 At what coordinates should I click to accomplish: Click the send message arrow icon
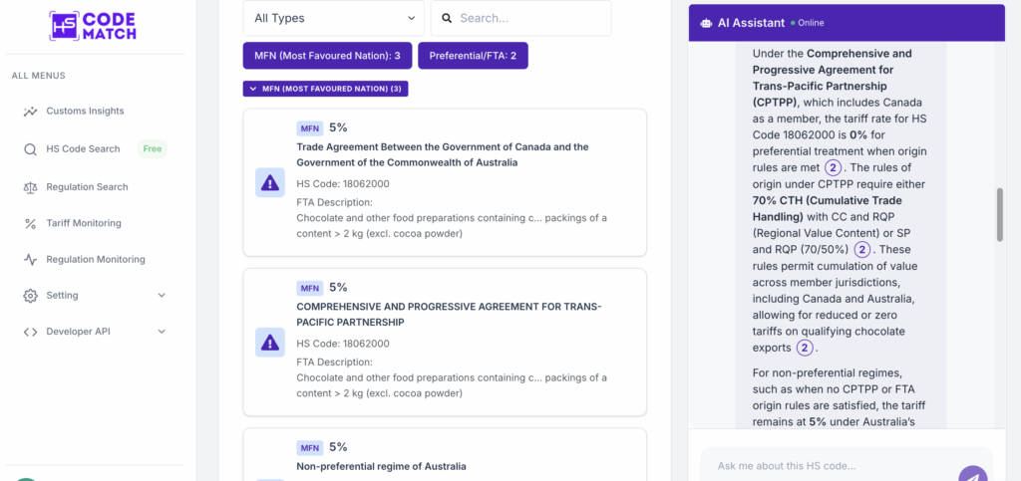(x=972, y=475)
